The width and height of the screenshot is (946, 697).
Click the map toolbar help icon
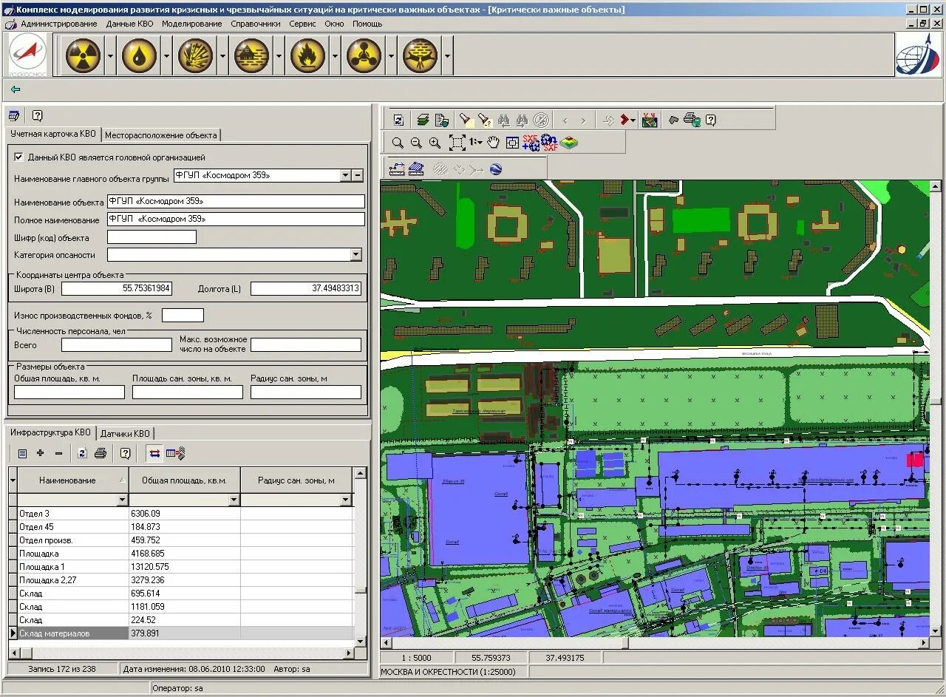(x=710, y=120)
